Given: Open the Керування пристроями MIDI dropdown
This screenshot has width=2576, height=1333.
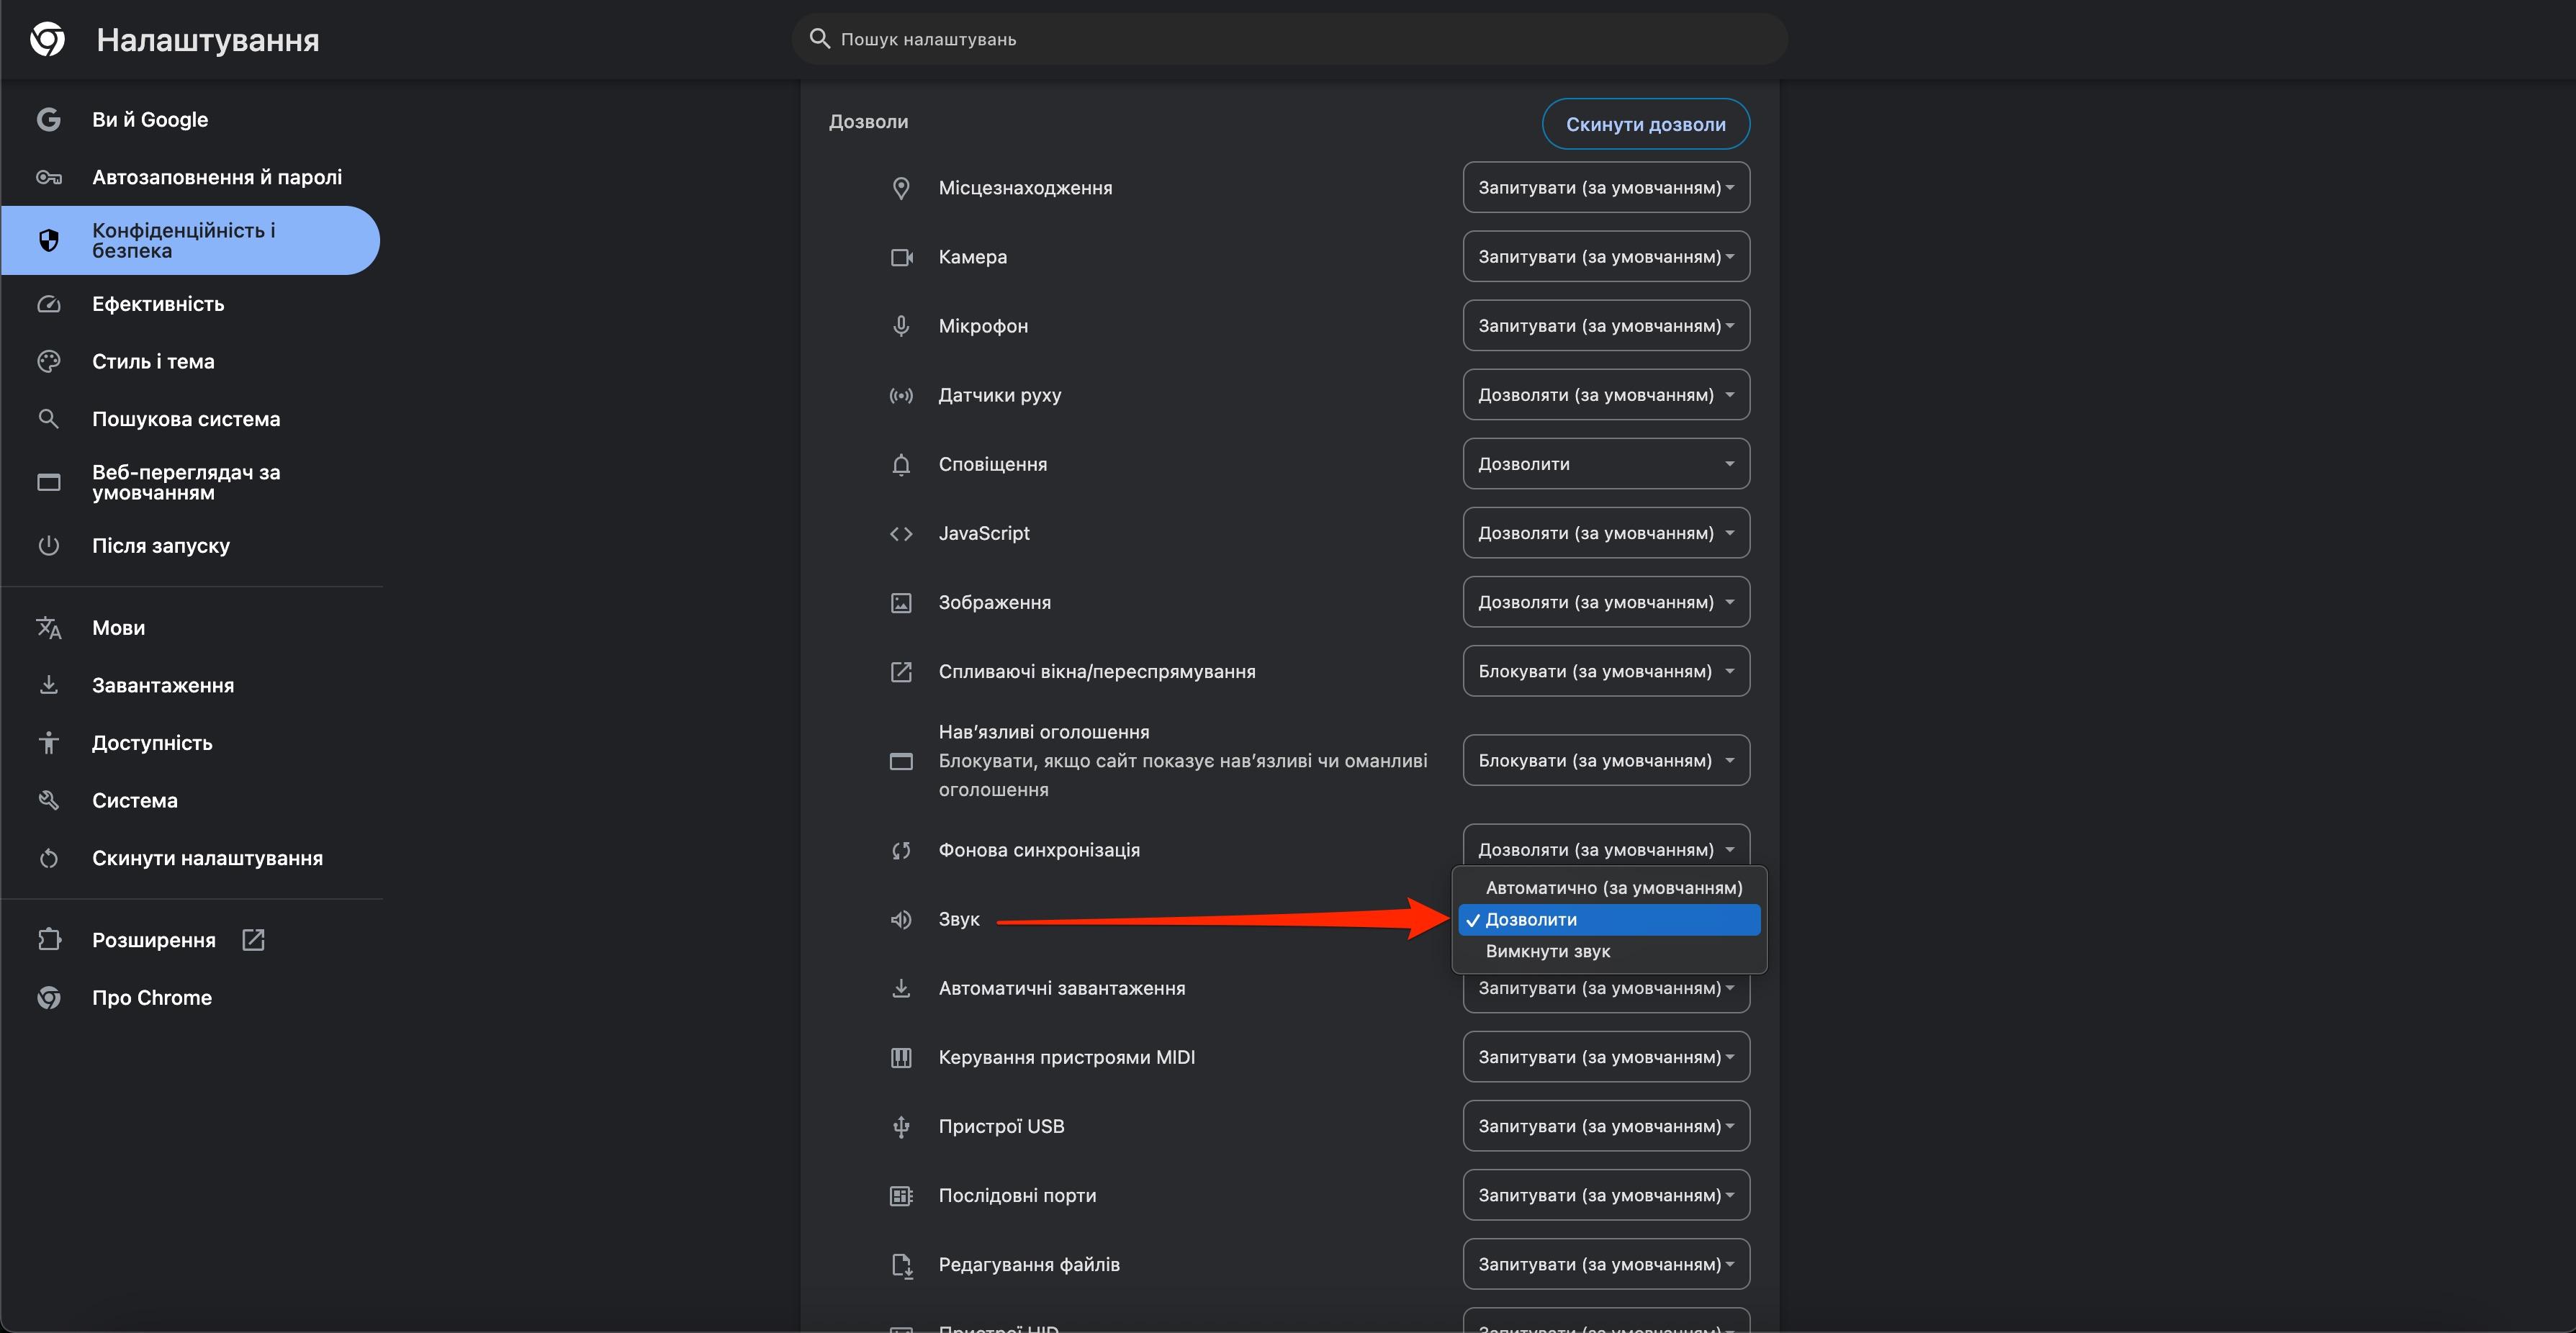Looking at the screenshot, I should [x=1606, y=1056].
